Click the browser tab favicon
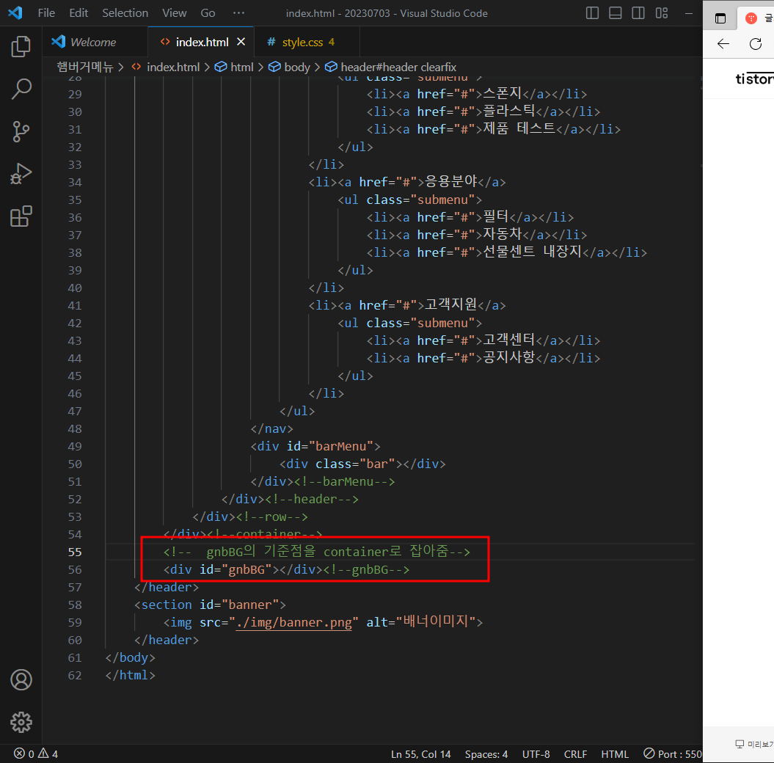Viewport: 774px width, 763px height. coord(751,19)
